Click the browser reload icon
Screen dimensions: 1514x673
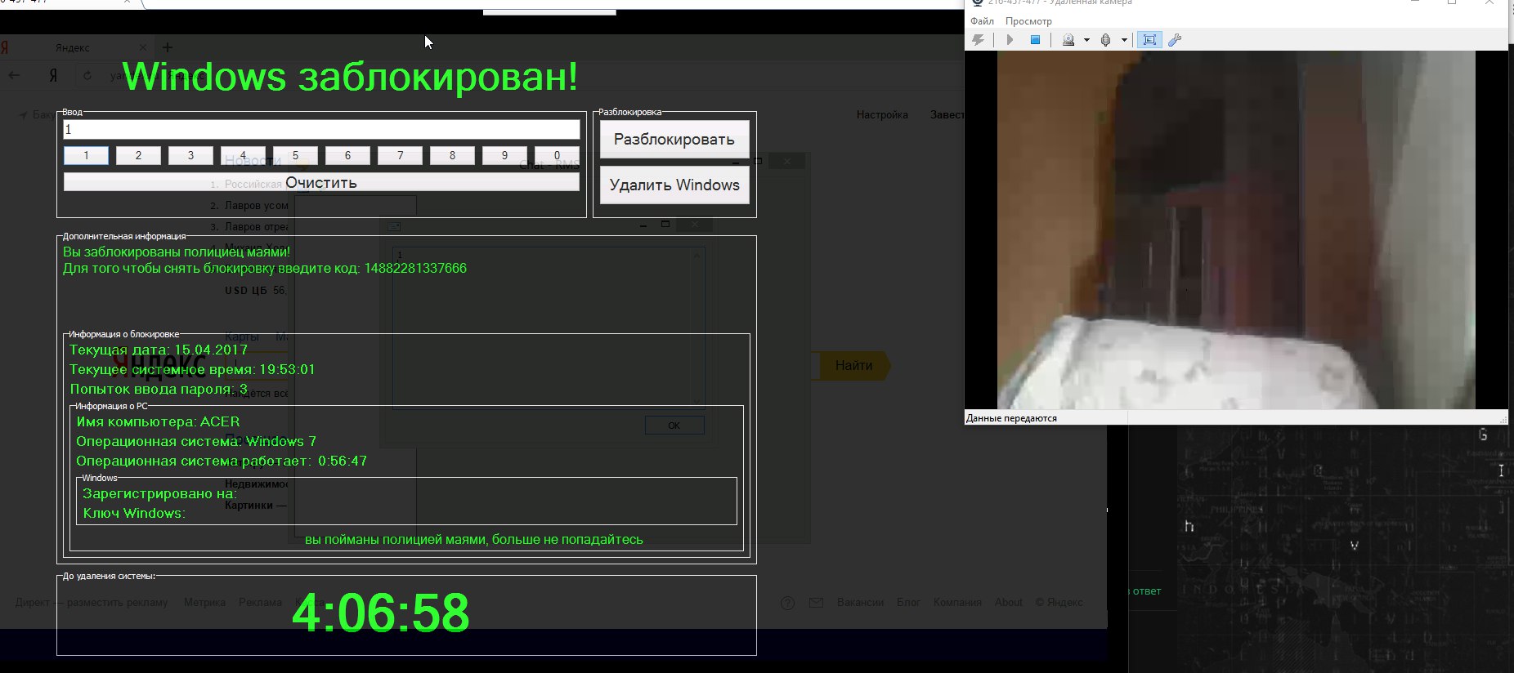click(87, 75)
